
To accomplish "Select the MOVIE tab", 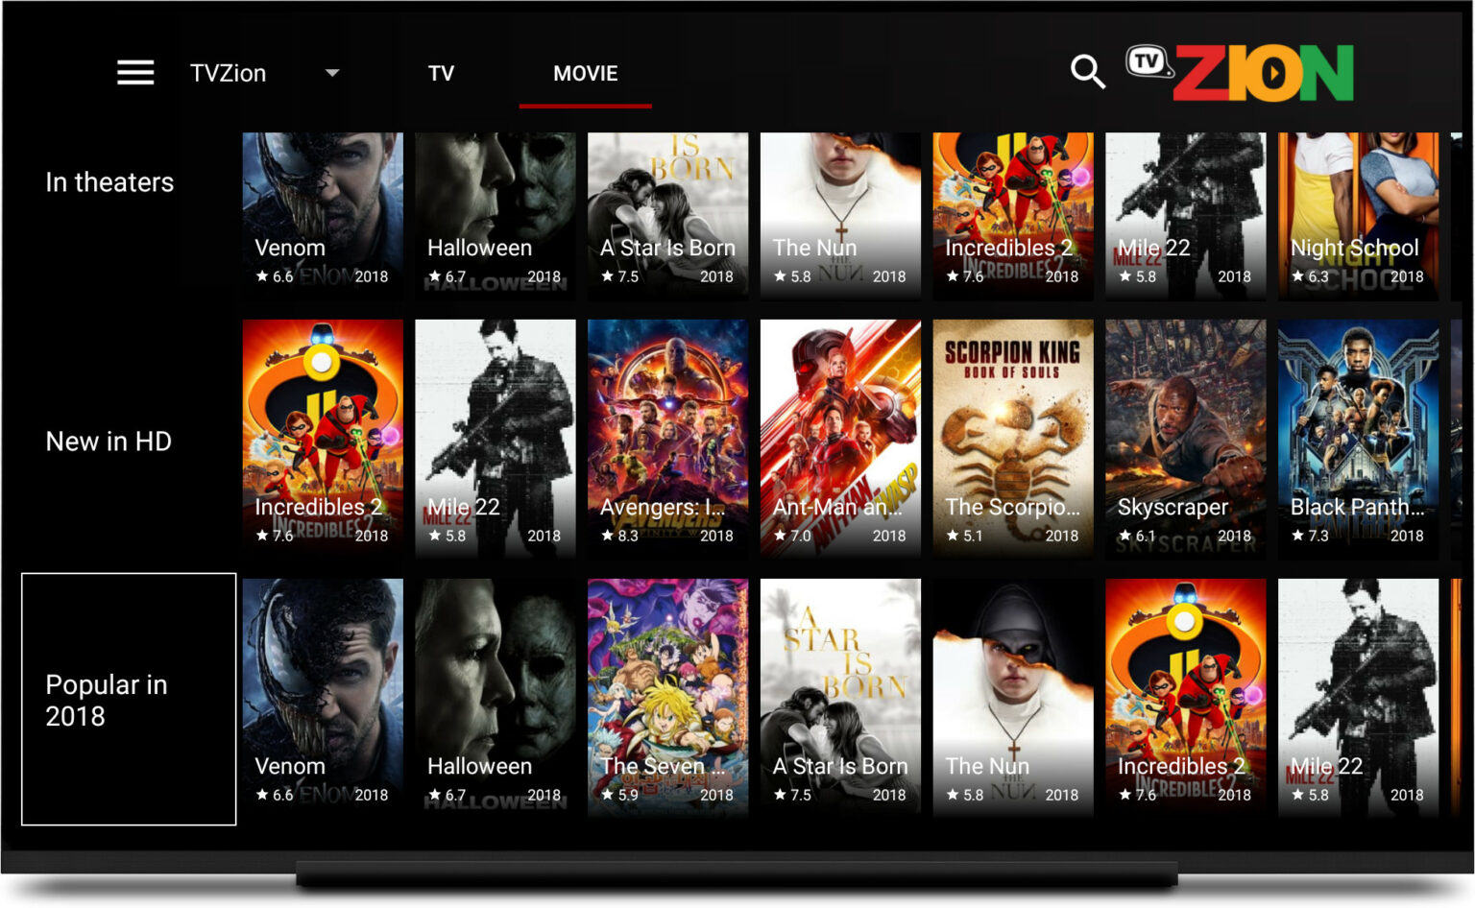I will pyautogui.click(x=585, y=73).
